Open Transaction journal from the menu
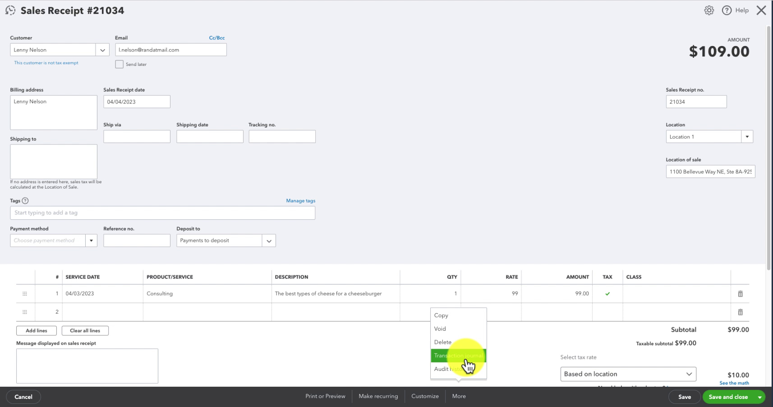 [x=459, y=356]
